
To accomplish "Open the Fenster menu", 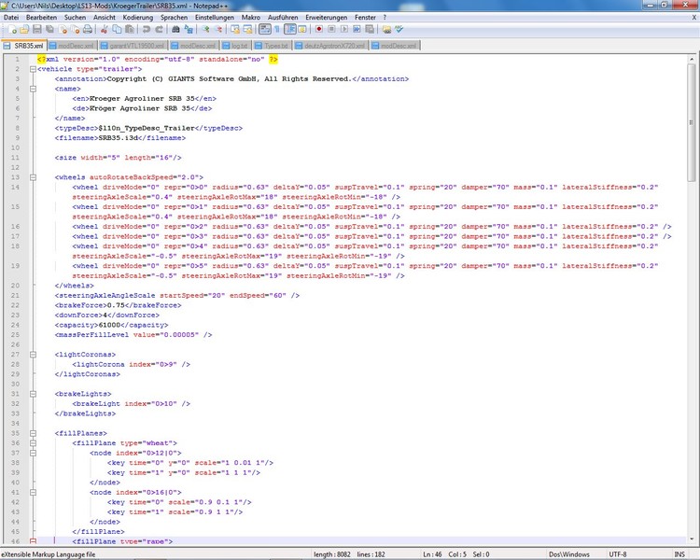I will [x=365, y=18].
